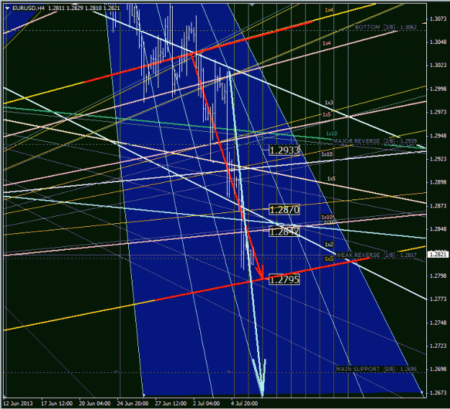Click the chart shift marker on top edge
The width and height of the screenshot is (450, 409).
pyautogui.click(x=252, y=4)
